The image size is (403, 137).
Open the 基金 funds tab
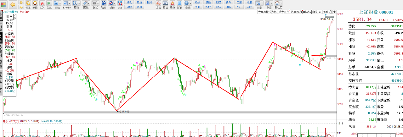point(229,7)
